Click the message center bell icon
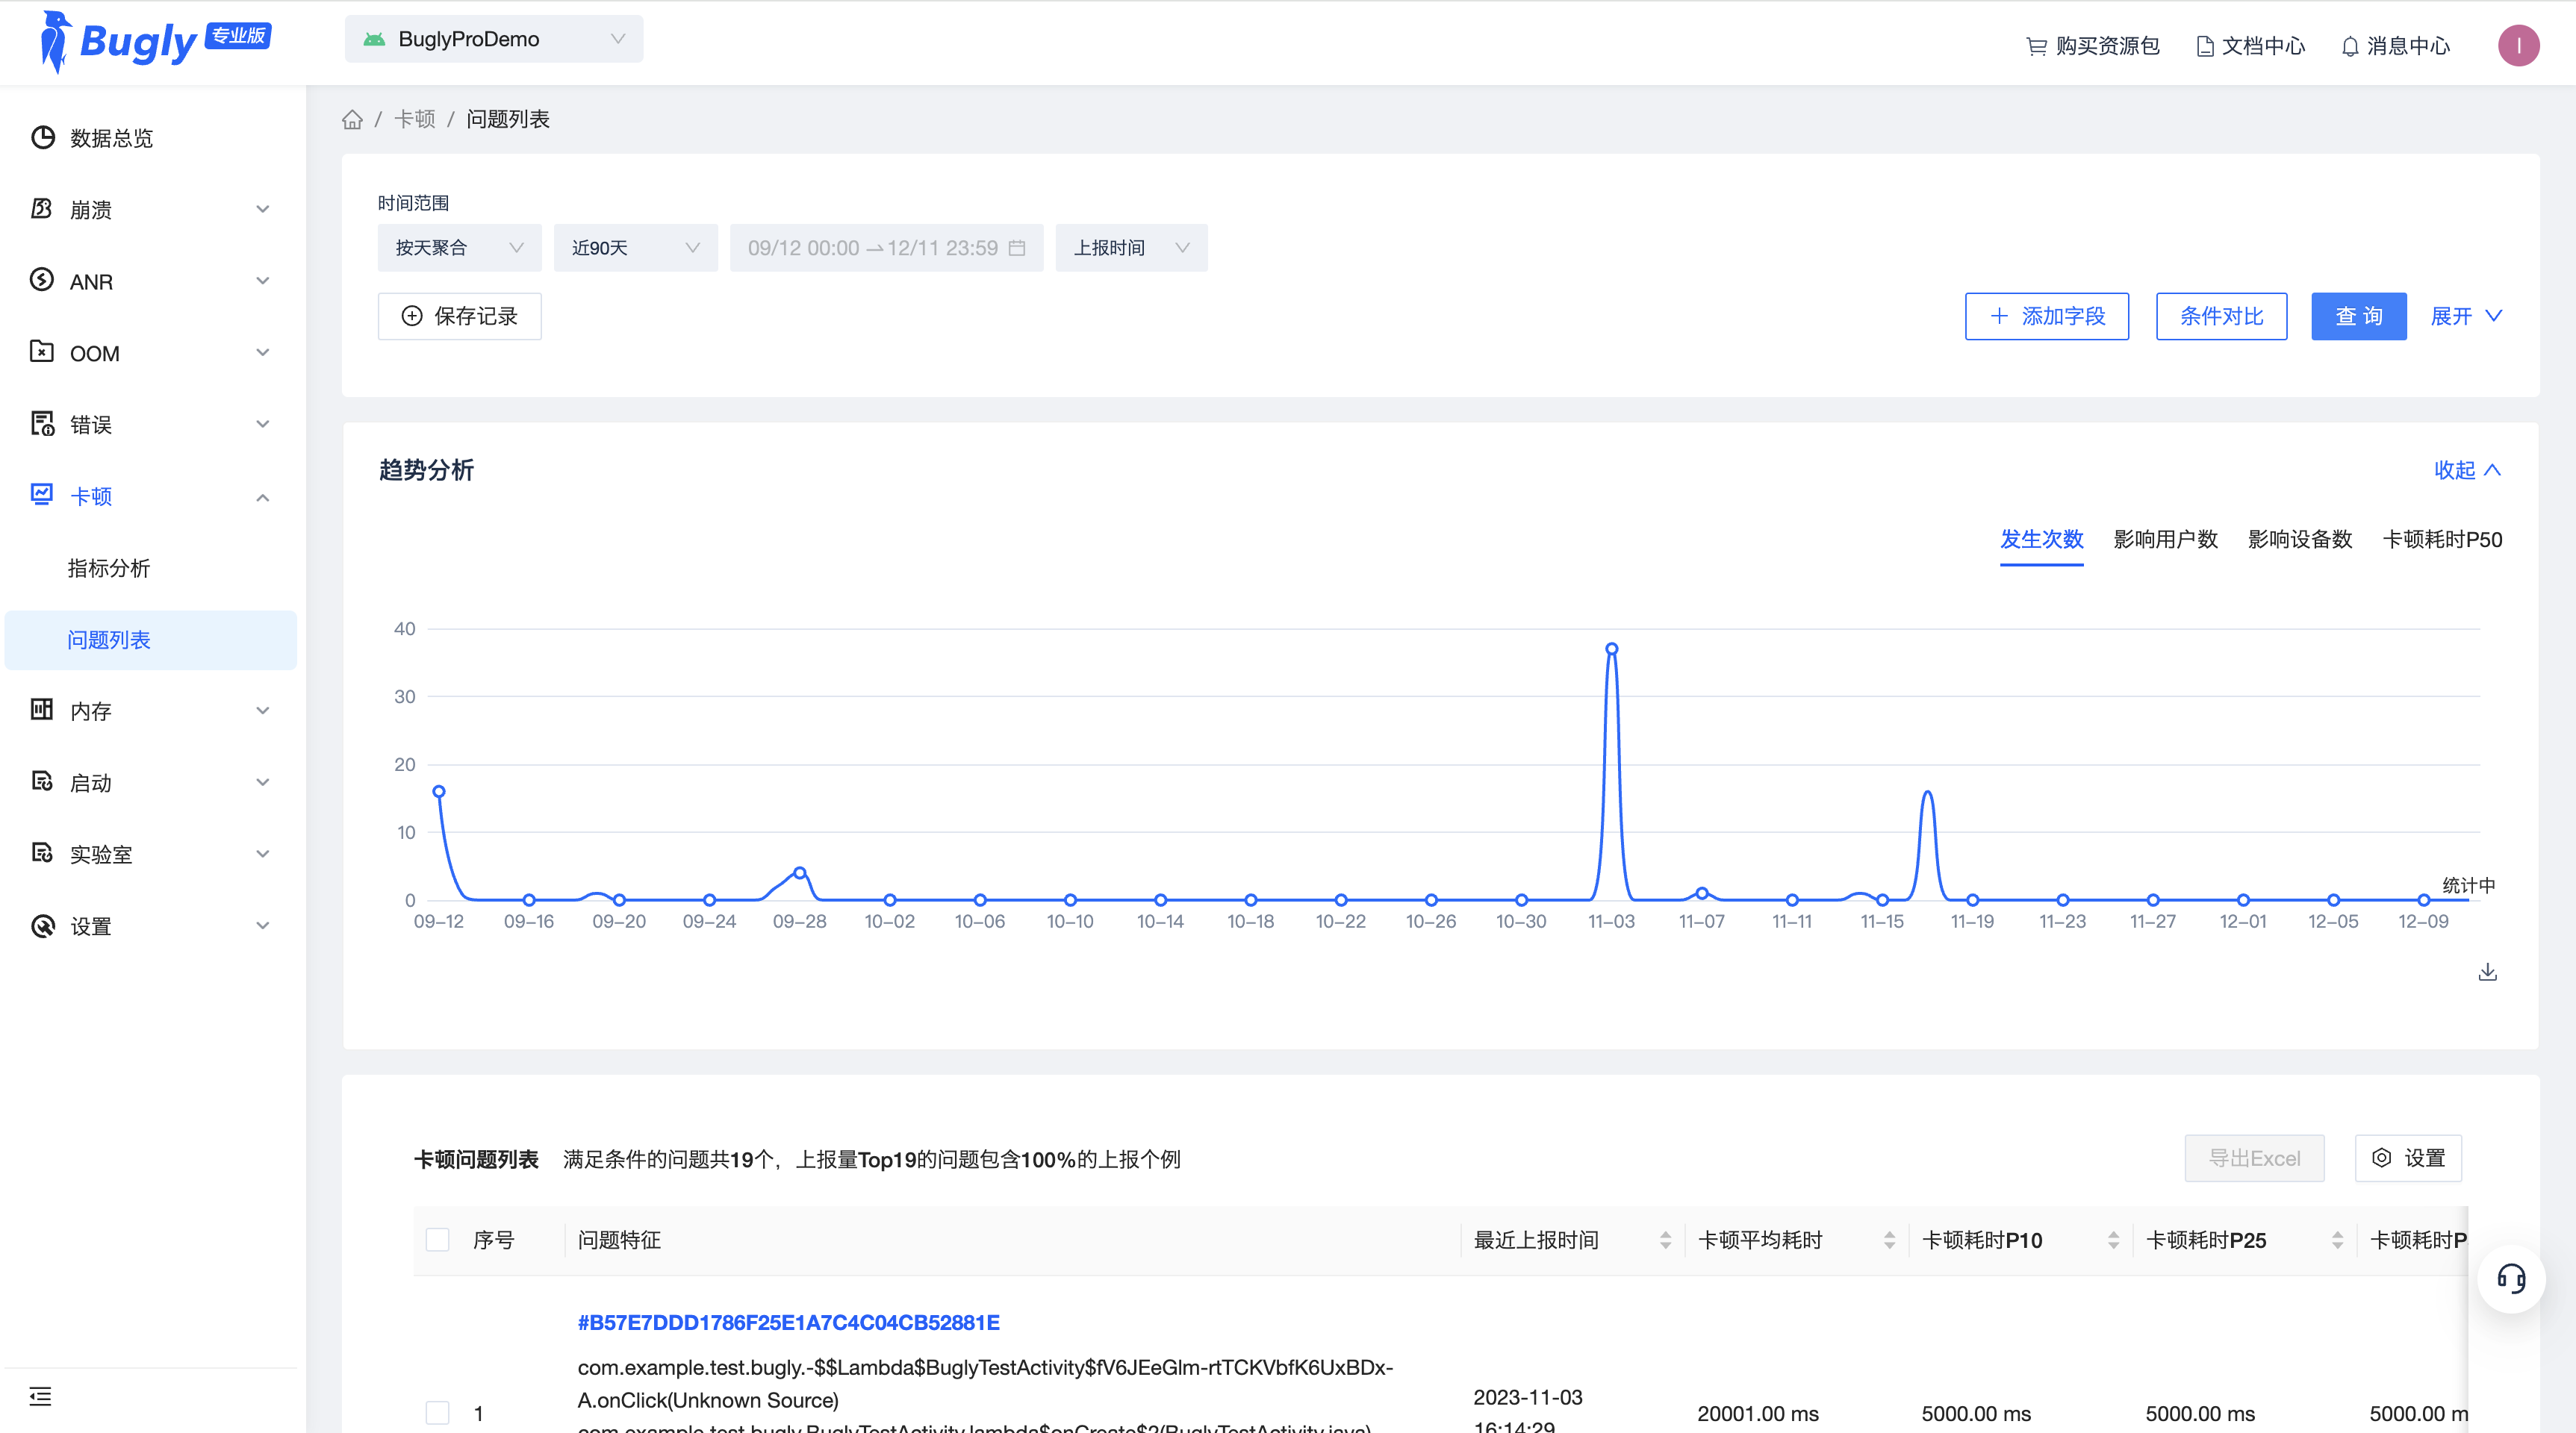Image resolution: width=2576 pixels, height=1433 pixels. [2350, 46]
